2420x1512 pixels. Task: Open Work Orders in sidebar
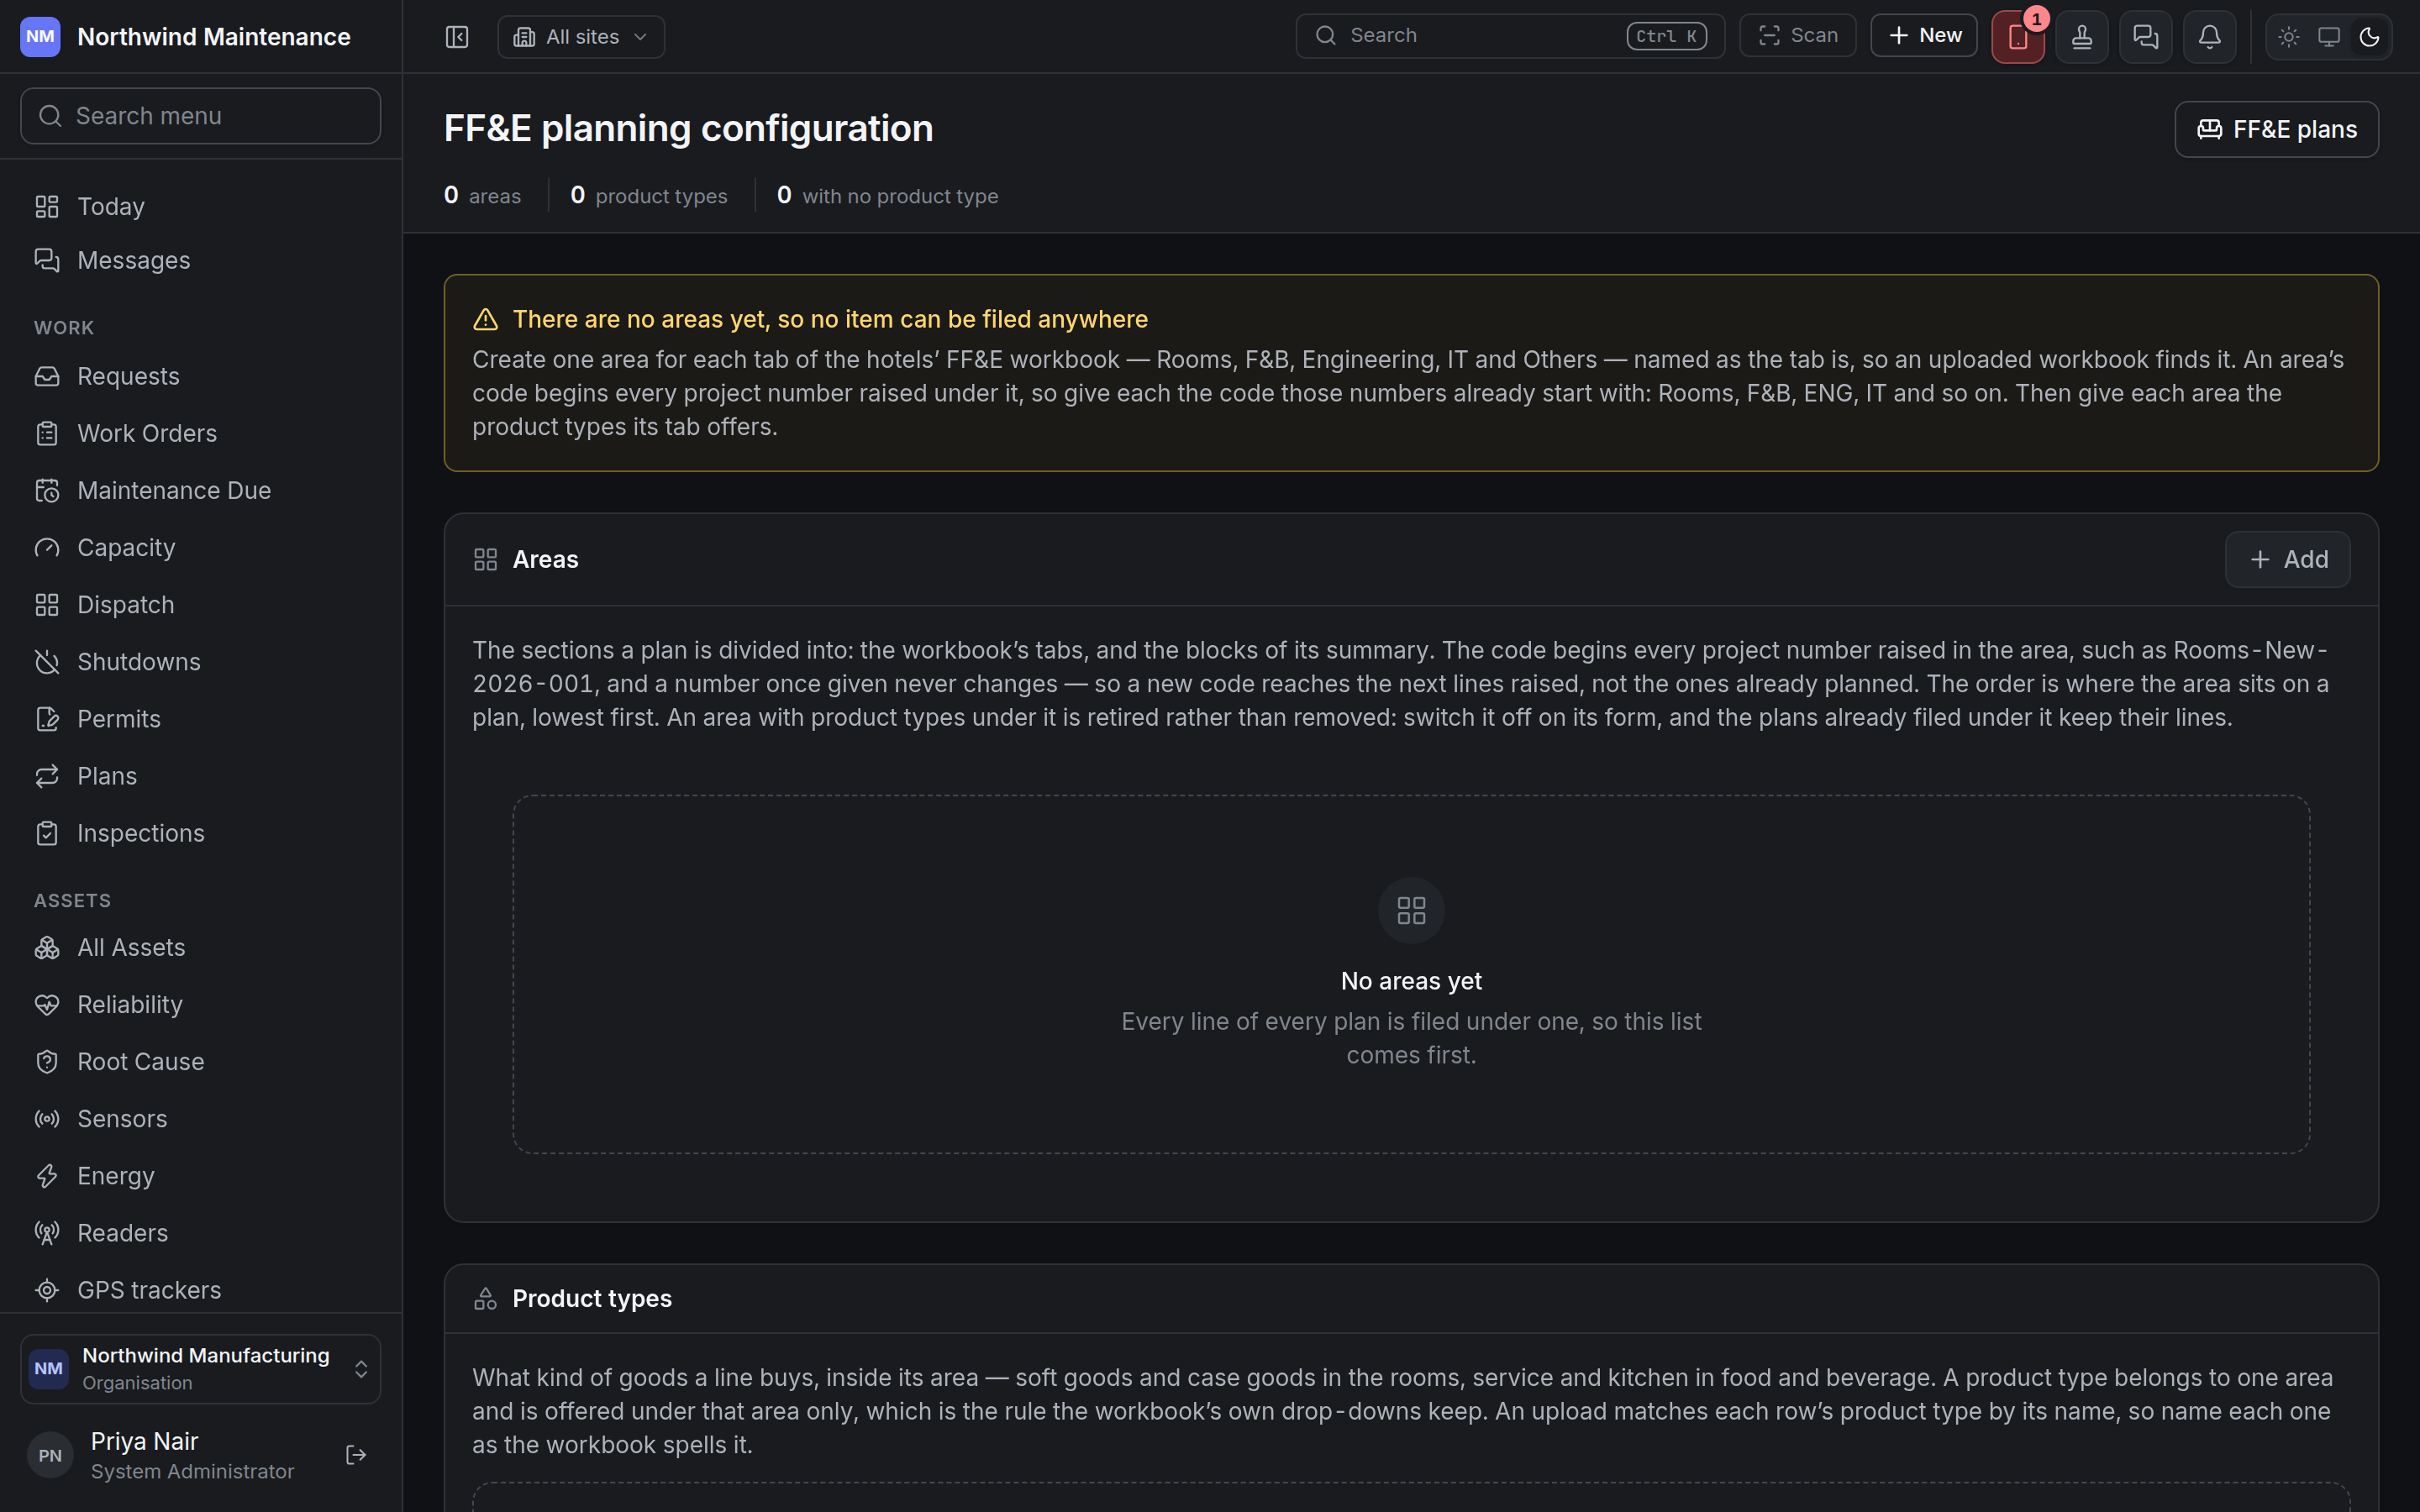click(x=200, y=433)
